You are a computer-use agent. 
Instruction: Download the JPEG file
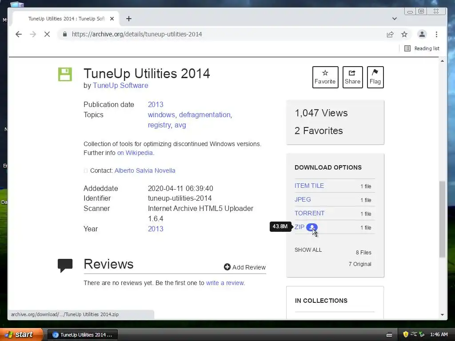click(x=303, y=199)
